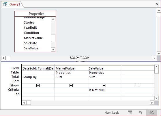Click the upper pane left scroll arrow
This screenshot has width=161, height=116.
[x=3, y=58]
